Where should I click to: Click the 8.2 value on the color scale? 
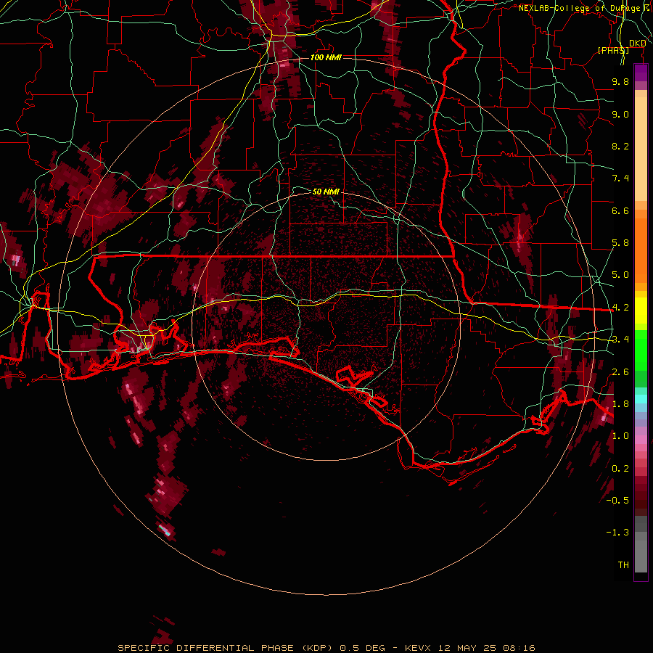click(x=620, y=146)
